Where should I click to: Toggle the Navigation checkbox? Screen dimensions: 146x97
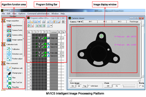click(x=140, y=86)
